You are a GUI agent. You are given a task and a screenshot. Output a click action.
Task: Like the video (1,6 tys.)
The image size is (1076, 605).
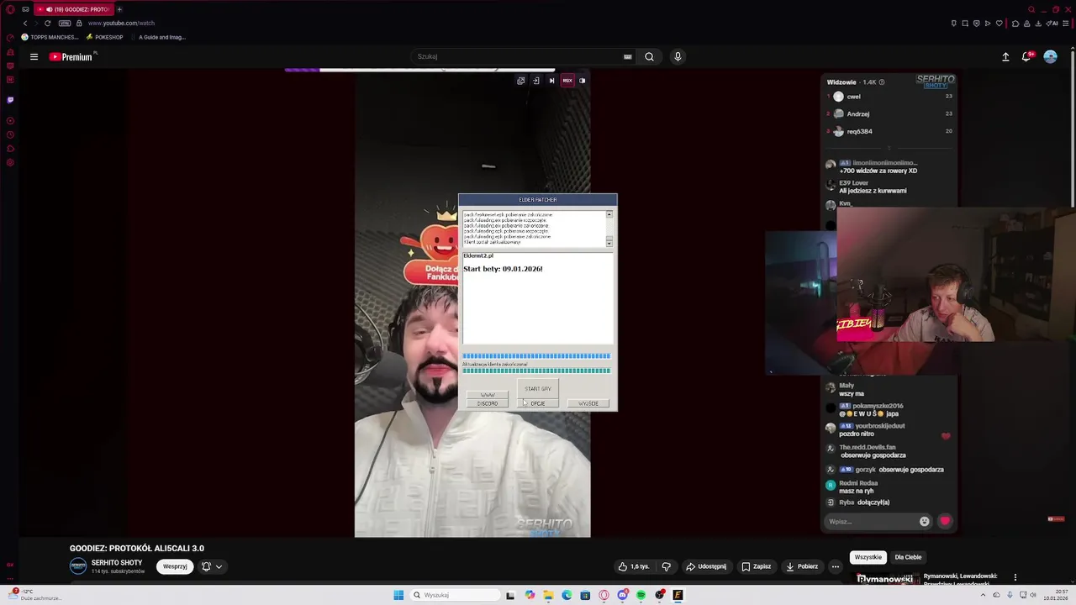[x=634, y=566]
